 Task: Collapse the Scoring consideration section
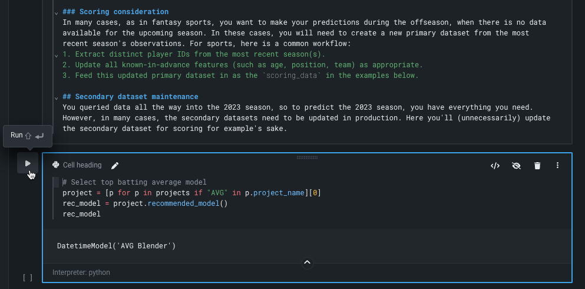point(56,12)
